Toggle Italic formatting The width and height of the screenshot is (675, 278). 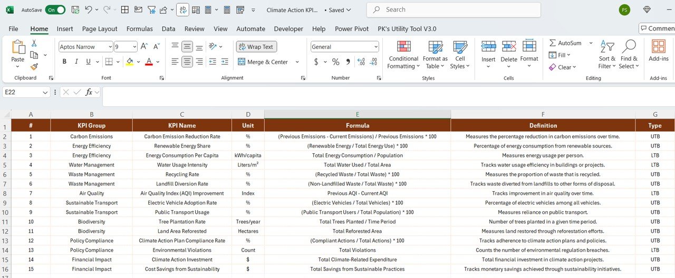click(76, 62)
